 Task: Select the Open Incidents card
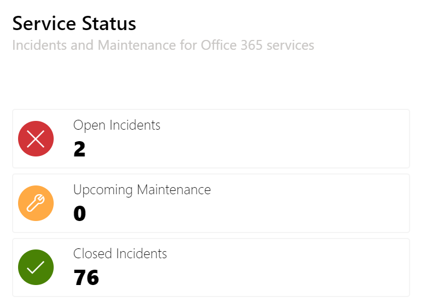pyautogui.click(x=211, y=138)
